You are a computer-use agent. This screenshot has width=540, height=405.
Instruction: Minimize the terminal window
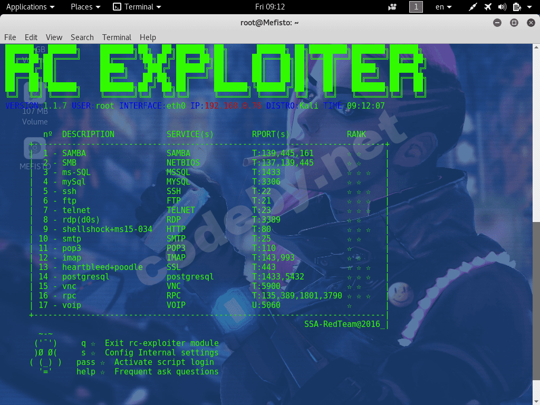click(497, 23)
